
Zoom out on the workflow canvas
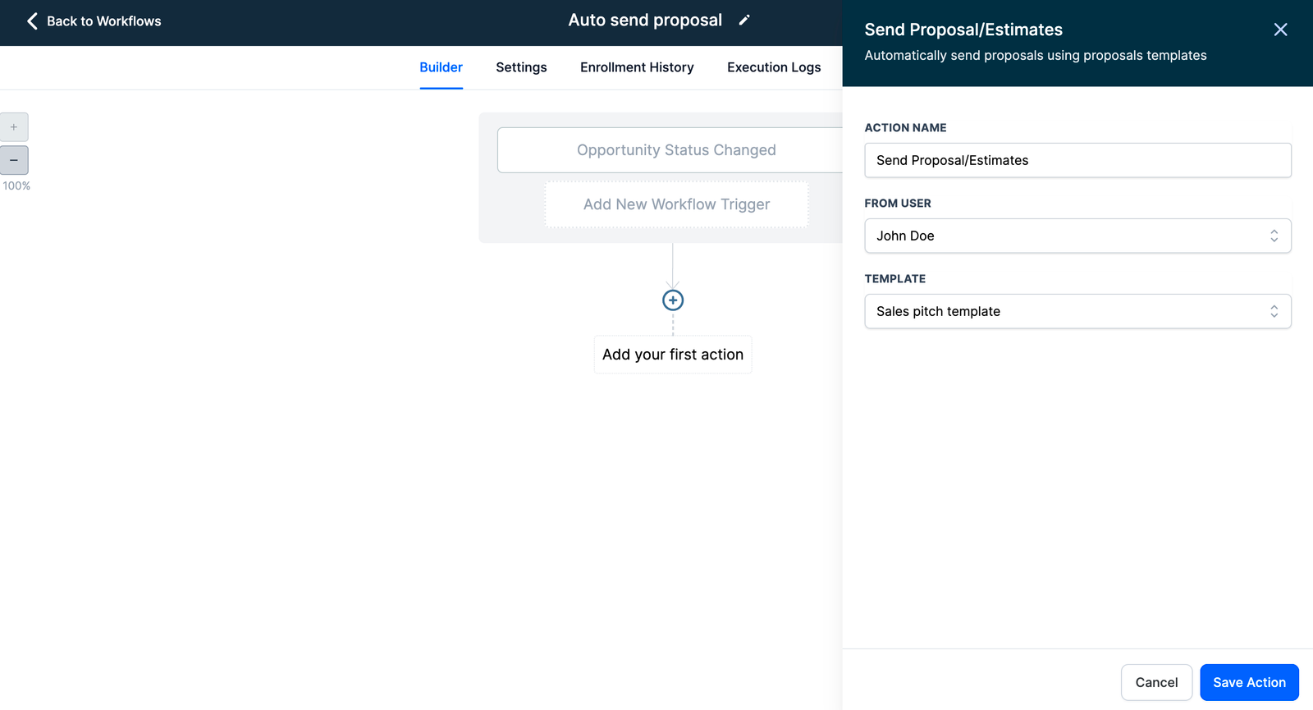coord(14,160)
